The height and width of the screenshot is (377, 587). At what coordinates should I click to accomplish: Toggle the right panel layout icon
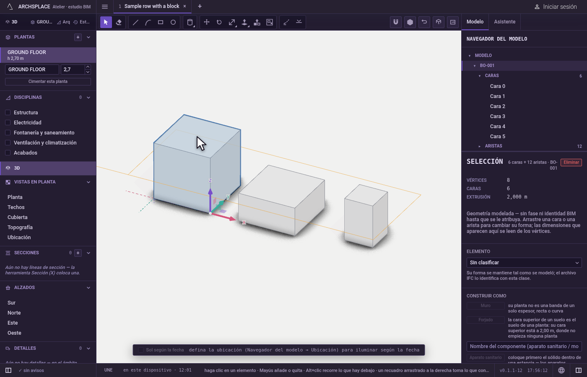click(x=579, y=370)
